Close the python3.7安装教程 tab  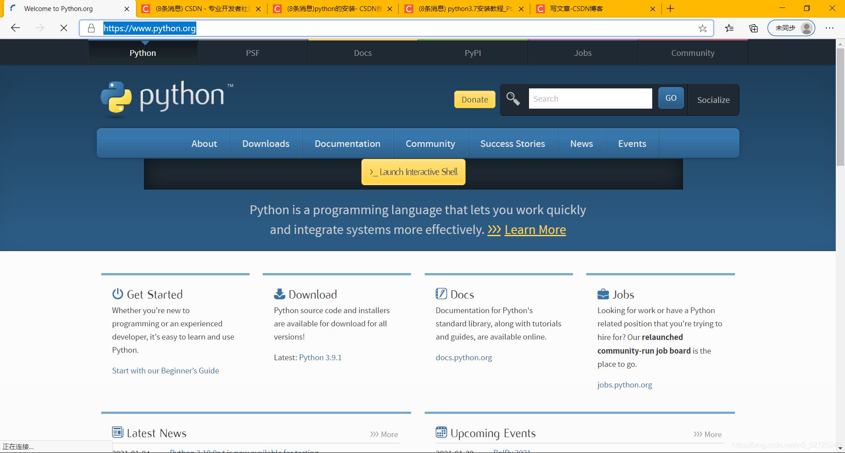pyautogui.click(x=522, y=9)
